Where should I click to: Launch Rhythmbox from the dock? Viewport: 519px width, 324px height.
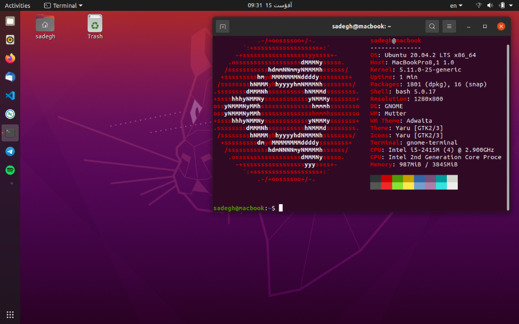[x=10, y=40]
